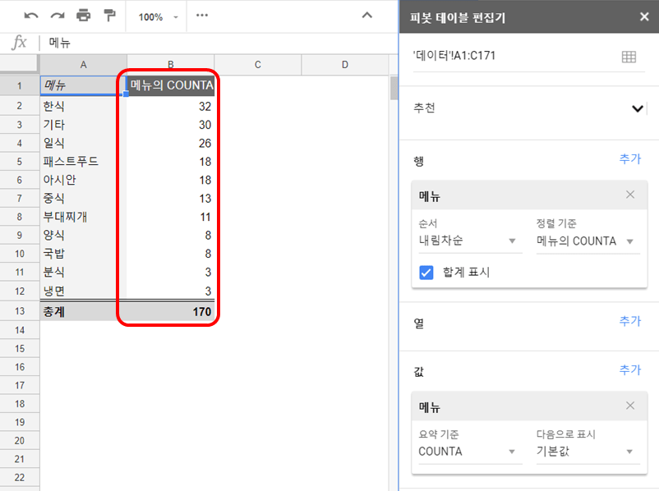Open the 요약 기준 COUNTA dropdown

point(468,450)
